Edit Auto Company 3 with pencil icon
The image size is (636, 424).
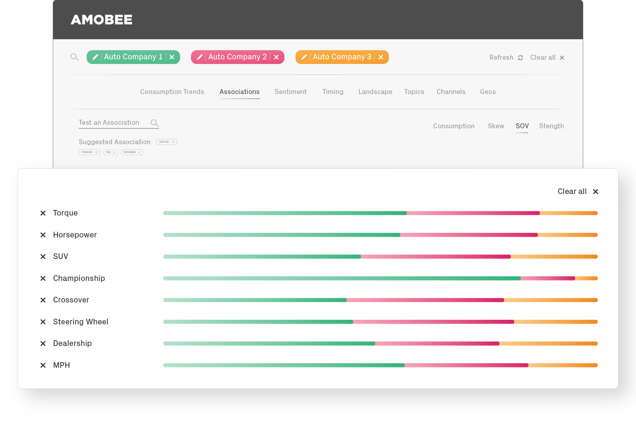(x=304, y=57)
